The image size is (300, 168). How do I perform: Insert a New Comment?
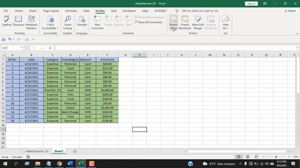[97, 22]
